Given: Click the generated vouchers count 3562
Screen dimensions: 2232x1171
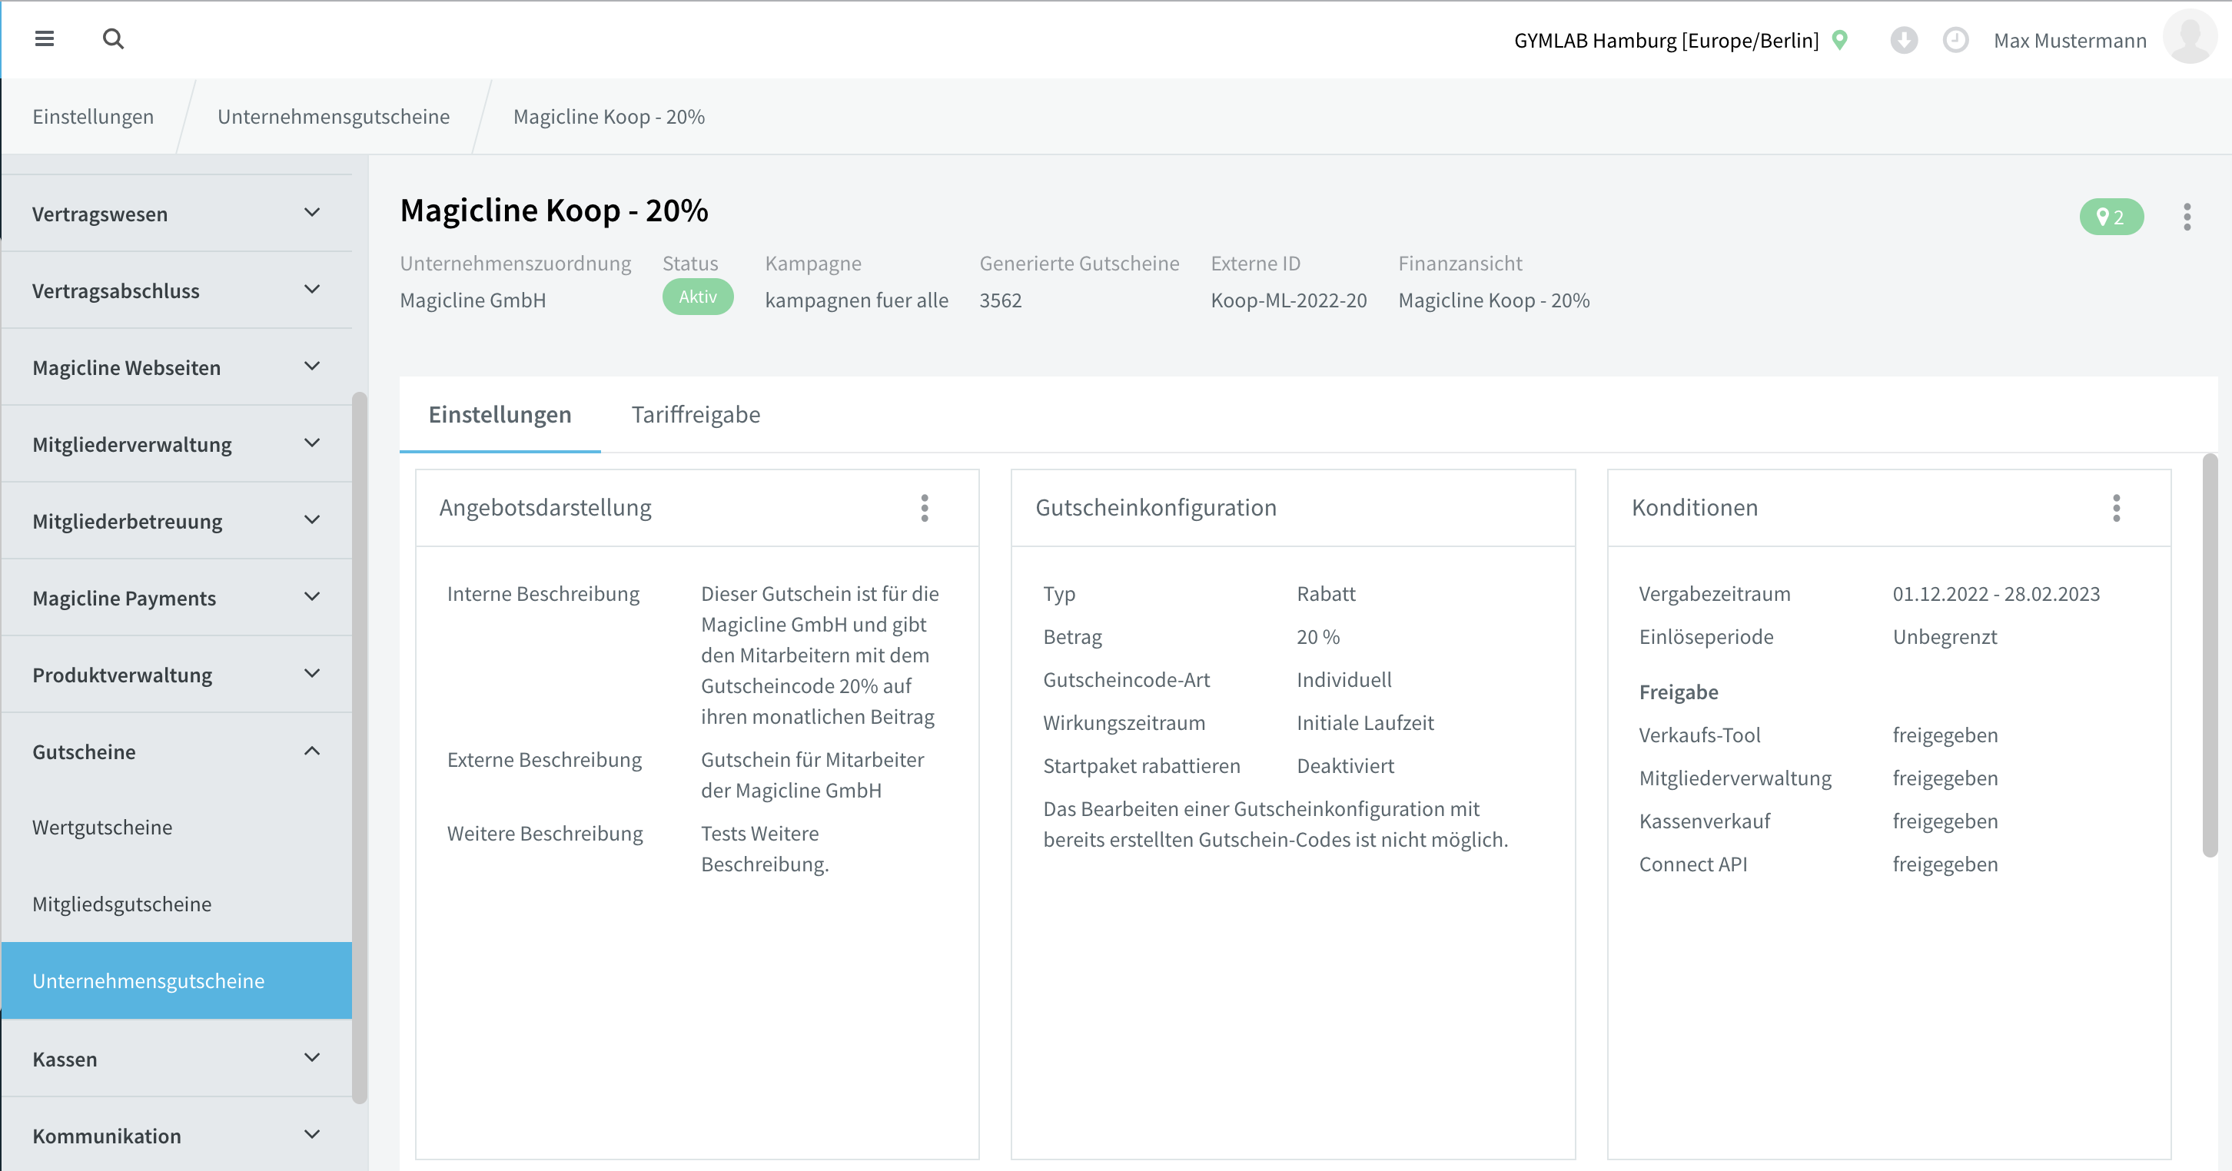Looking at the screenshot, I should (x=1001, y=300).
